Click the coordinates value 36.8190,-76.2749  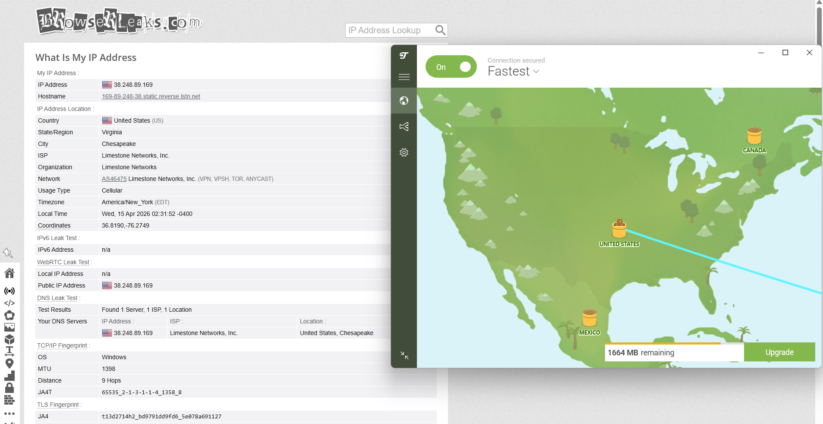point(126,225)
